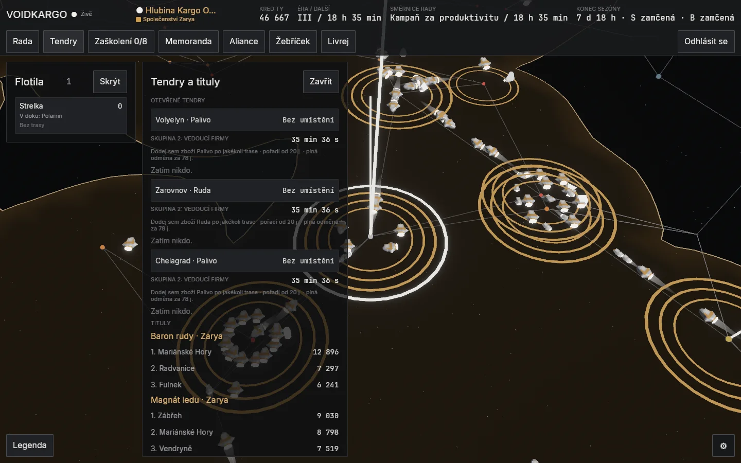Expand the Zarovnov · Ruda tender

tap(245, 190)
